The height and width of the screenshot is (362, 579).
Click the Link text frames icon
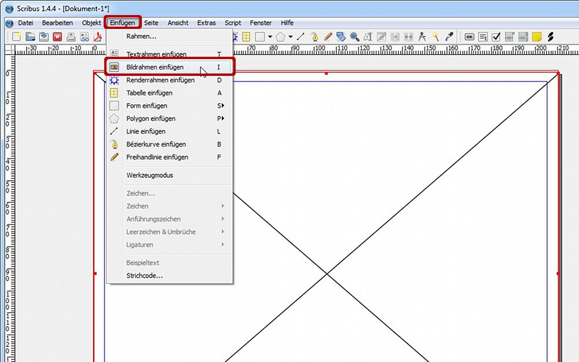[x=395, y=36]
